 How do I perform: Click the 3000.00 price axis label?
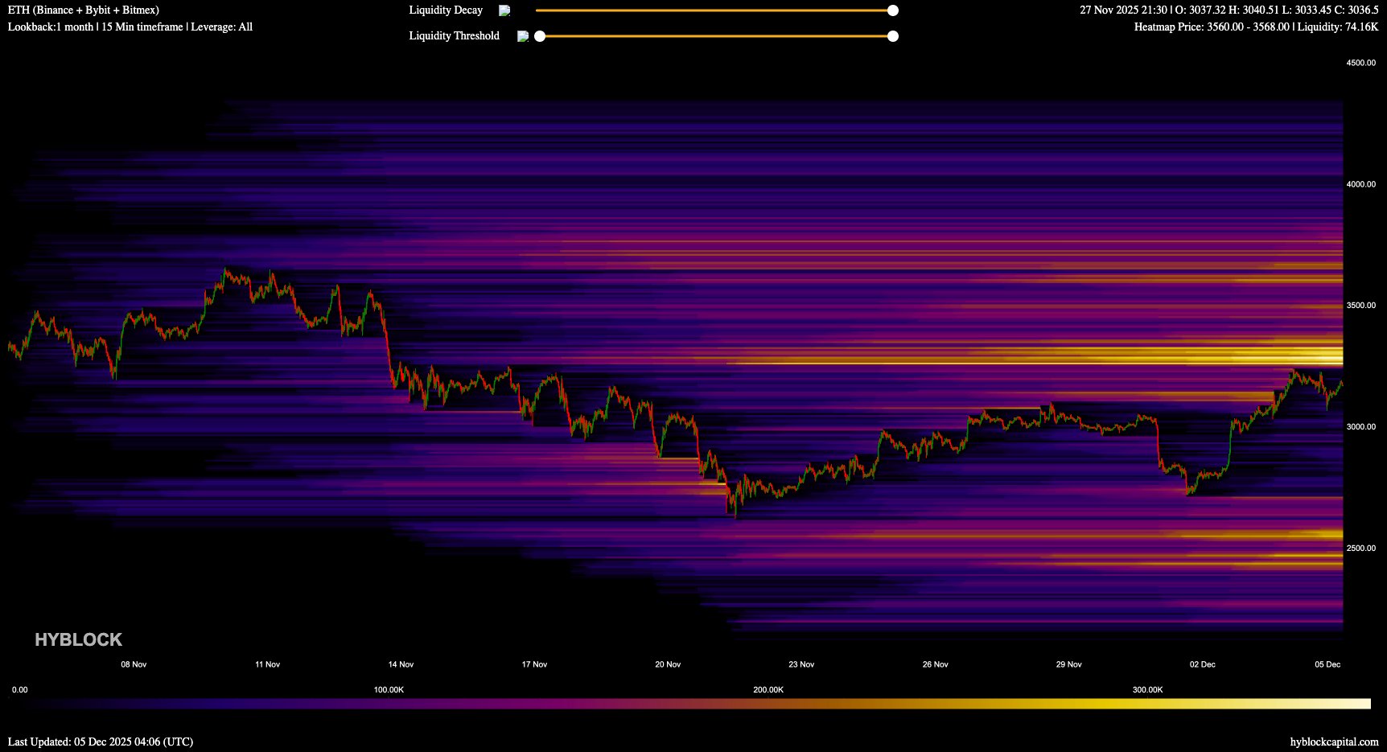(1361, 427)
